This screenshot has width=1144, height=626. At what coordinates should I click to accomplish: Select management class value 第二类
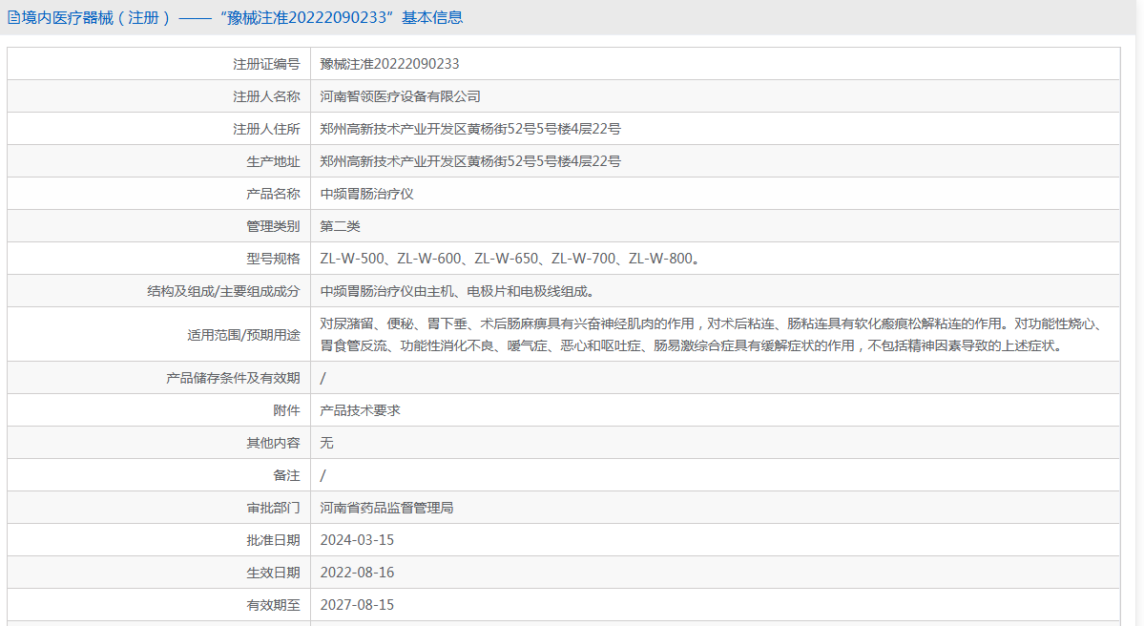point(340,226)
